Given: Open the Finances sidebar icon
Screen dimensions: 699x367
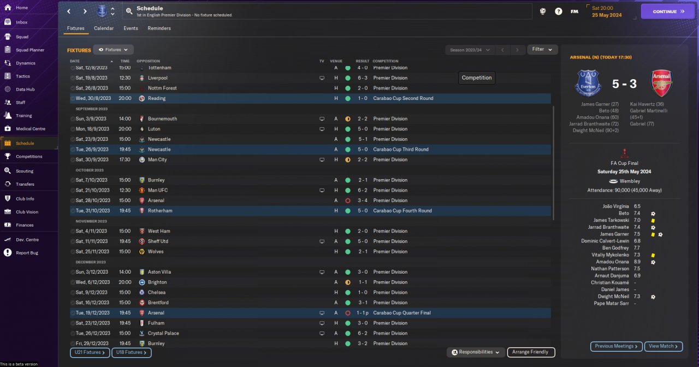Looking at the screenshot, I should point(8,224).
